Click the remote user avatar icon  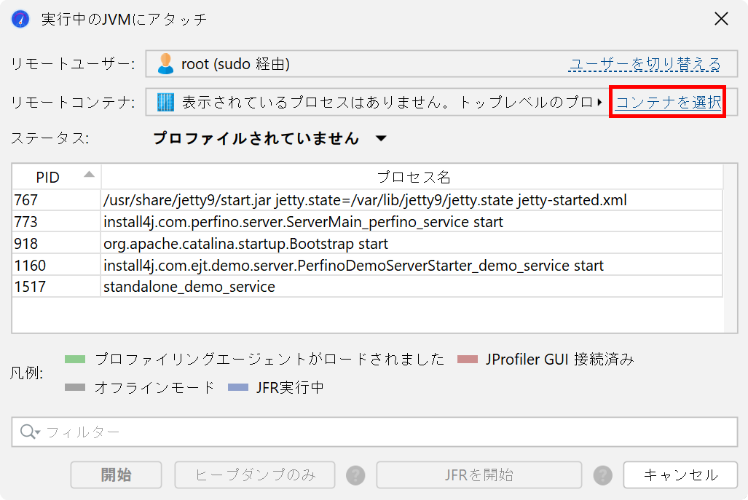coord(165,64)
